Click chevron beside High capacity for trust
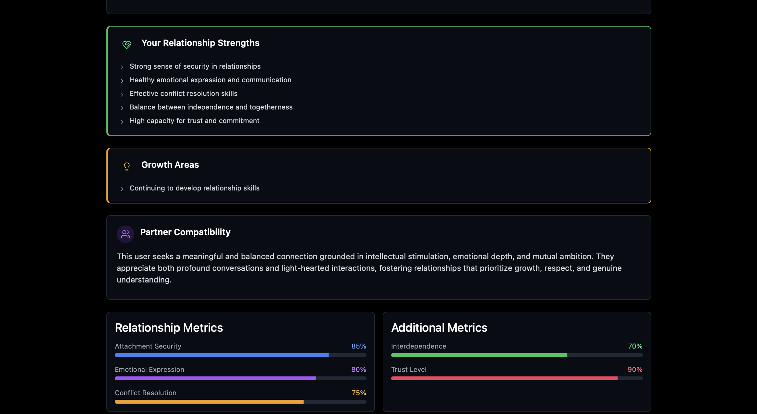This screenshot has width=757, height=414. [122, 121]
